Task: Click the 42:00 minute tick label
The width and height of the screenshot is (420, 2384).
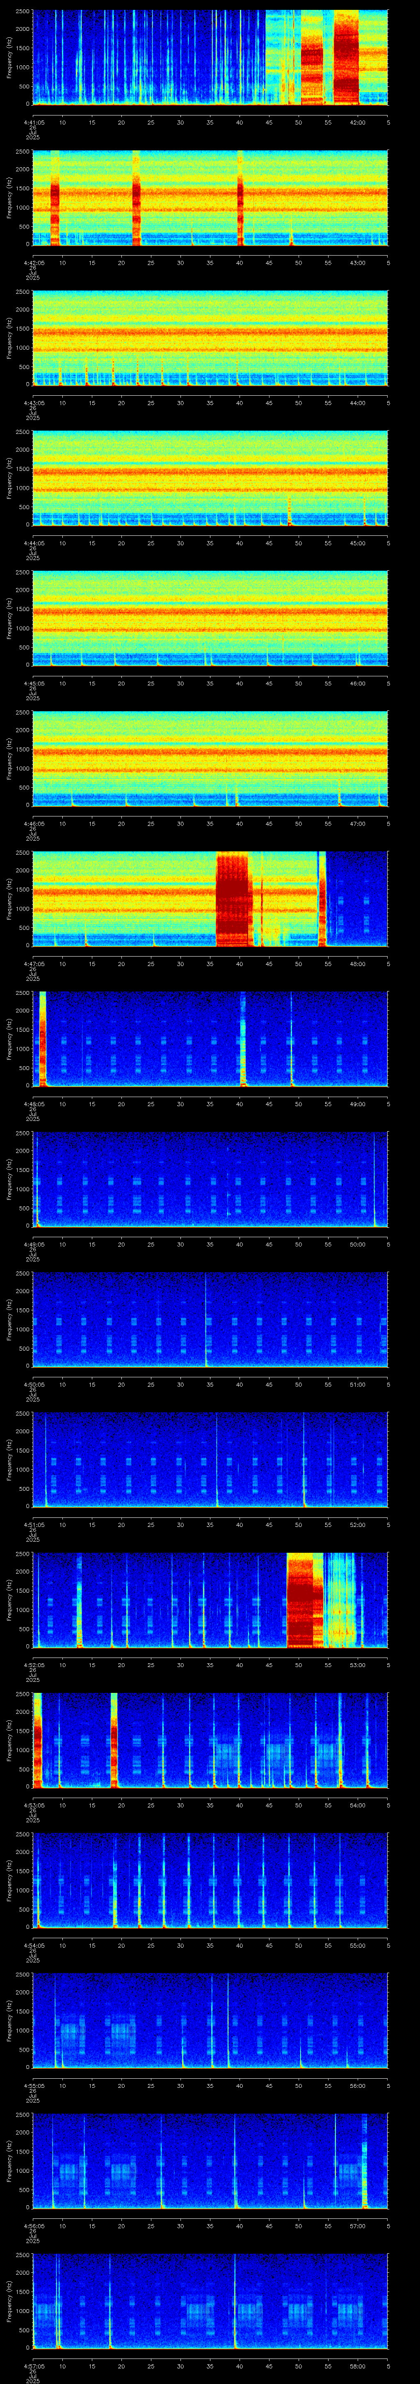Action: point(357,122)
